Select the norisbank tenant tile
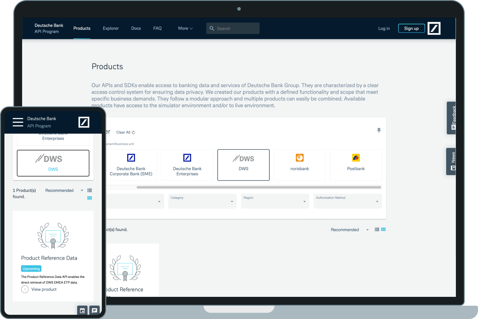The image size is (478, 319). (299, 165)
